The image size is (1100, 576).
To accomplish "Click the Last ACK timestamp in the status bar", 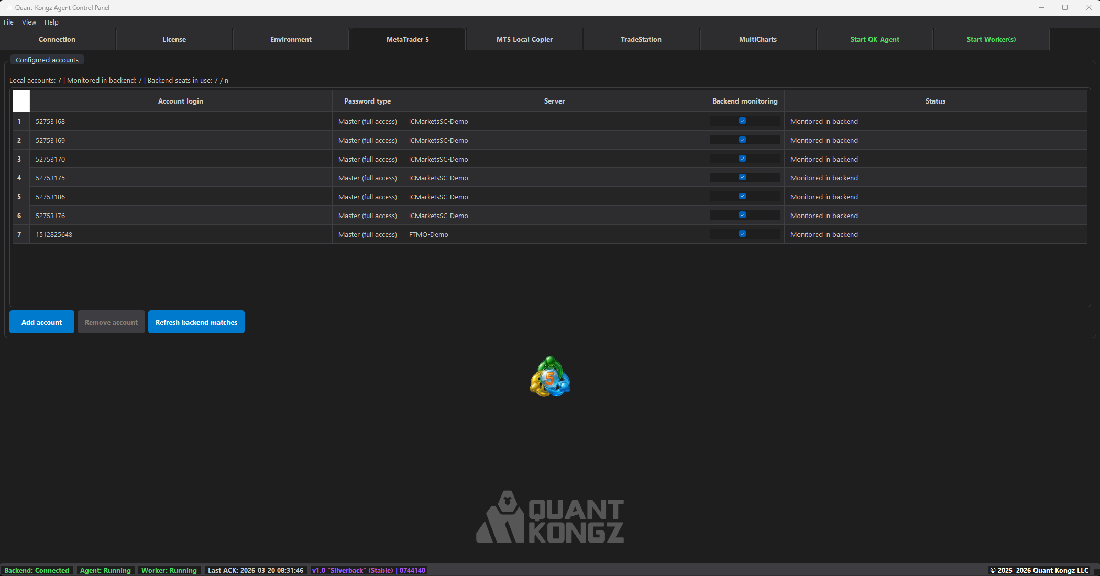I will pos(255,570).
